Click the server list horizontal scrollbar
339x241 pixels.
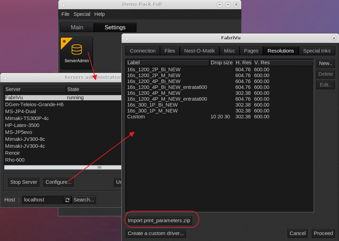point(63,167)
